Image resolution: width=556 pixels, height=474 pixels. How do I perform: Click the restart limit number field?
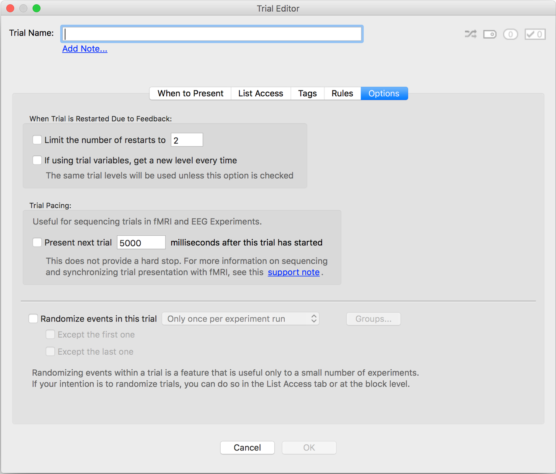coord(187,140)
